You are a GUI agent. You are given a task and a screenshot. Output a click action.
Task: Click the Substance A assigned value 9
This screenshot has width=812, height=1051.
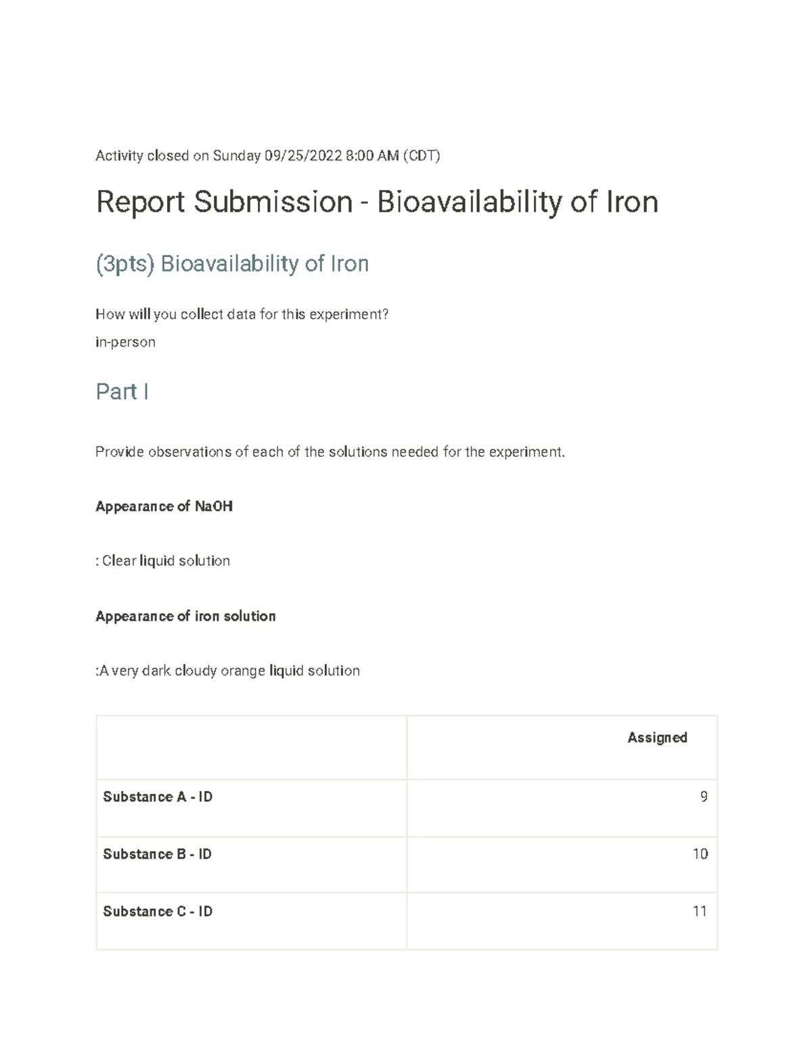(704, 797)
